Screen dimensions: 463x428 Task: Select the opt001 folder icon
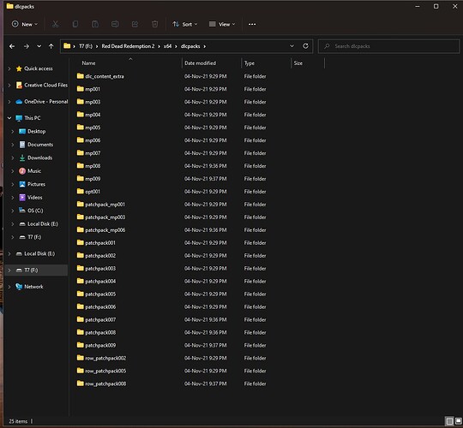point(80,191)
